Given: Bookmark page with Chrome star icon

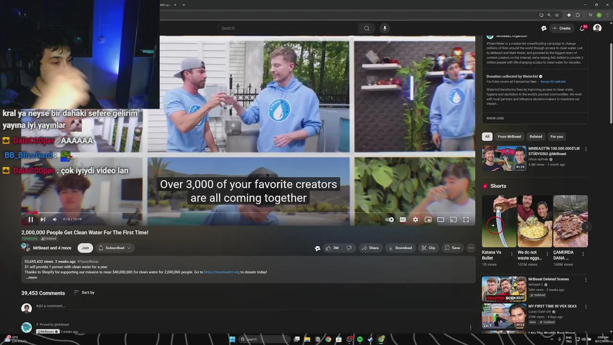Looking at the screenshot, I should (x=557, y=15).
